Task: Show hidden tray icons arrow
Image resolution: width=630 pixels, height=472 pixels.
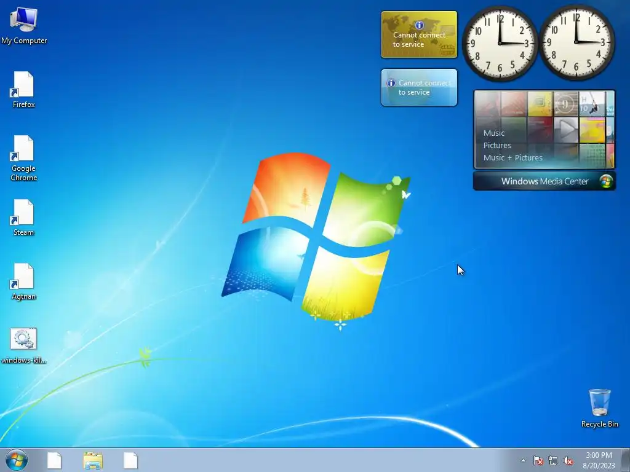Action: [x=523, y=460]
